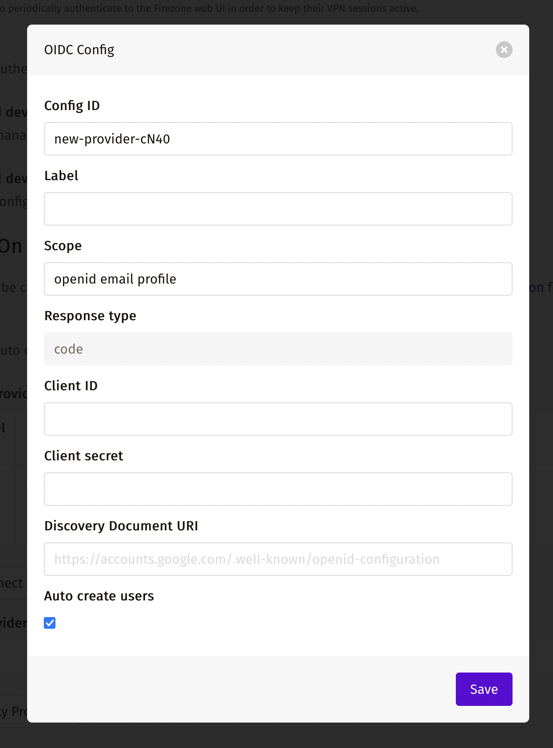The image size is (553, 748).
Task: Click the Client secret label text
Action: 84,456
